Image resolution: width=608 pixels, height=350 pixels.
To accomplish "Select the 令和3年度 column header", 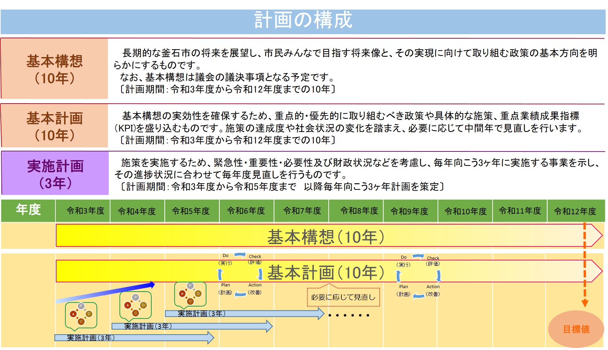I will tap(85, 211).
